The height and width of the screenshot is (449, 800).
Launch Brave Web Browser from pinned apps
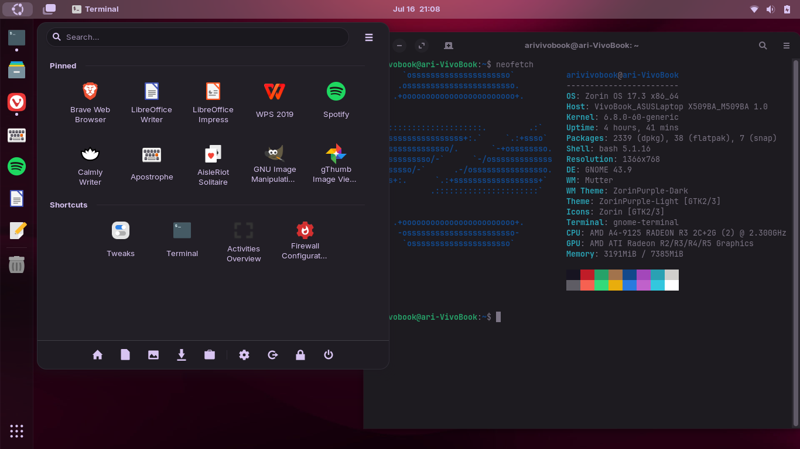click(90, 102)
